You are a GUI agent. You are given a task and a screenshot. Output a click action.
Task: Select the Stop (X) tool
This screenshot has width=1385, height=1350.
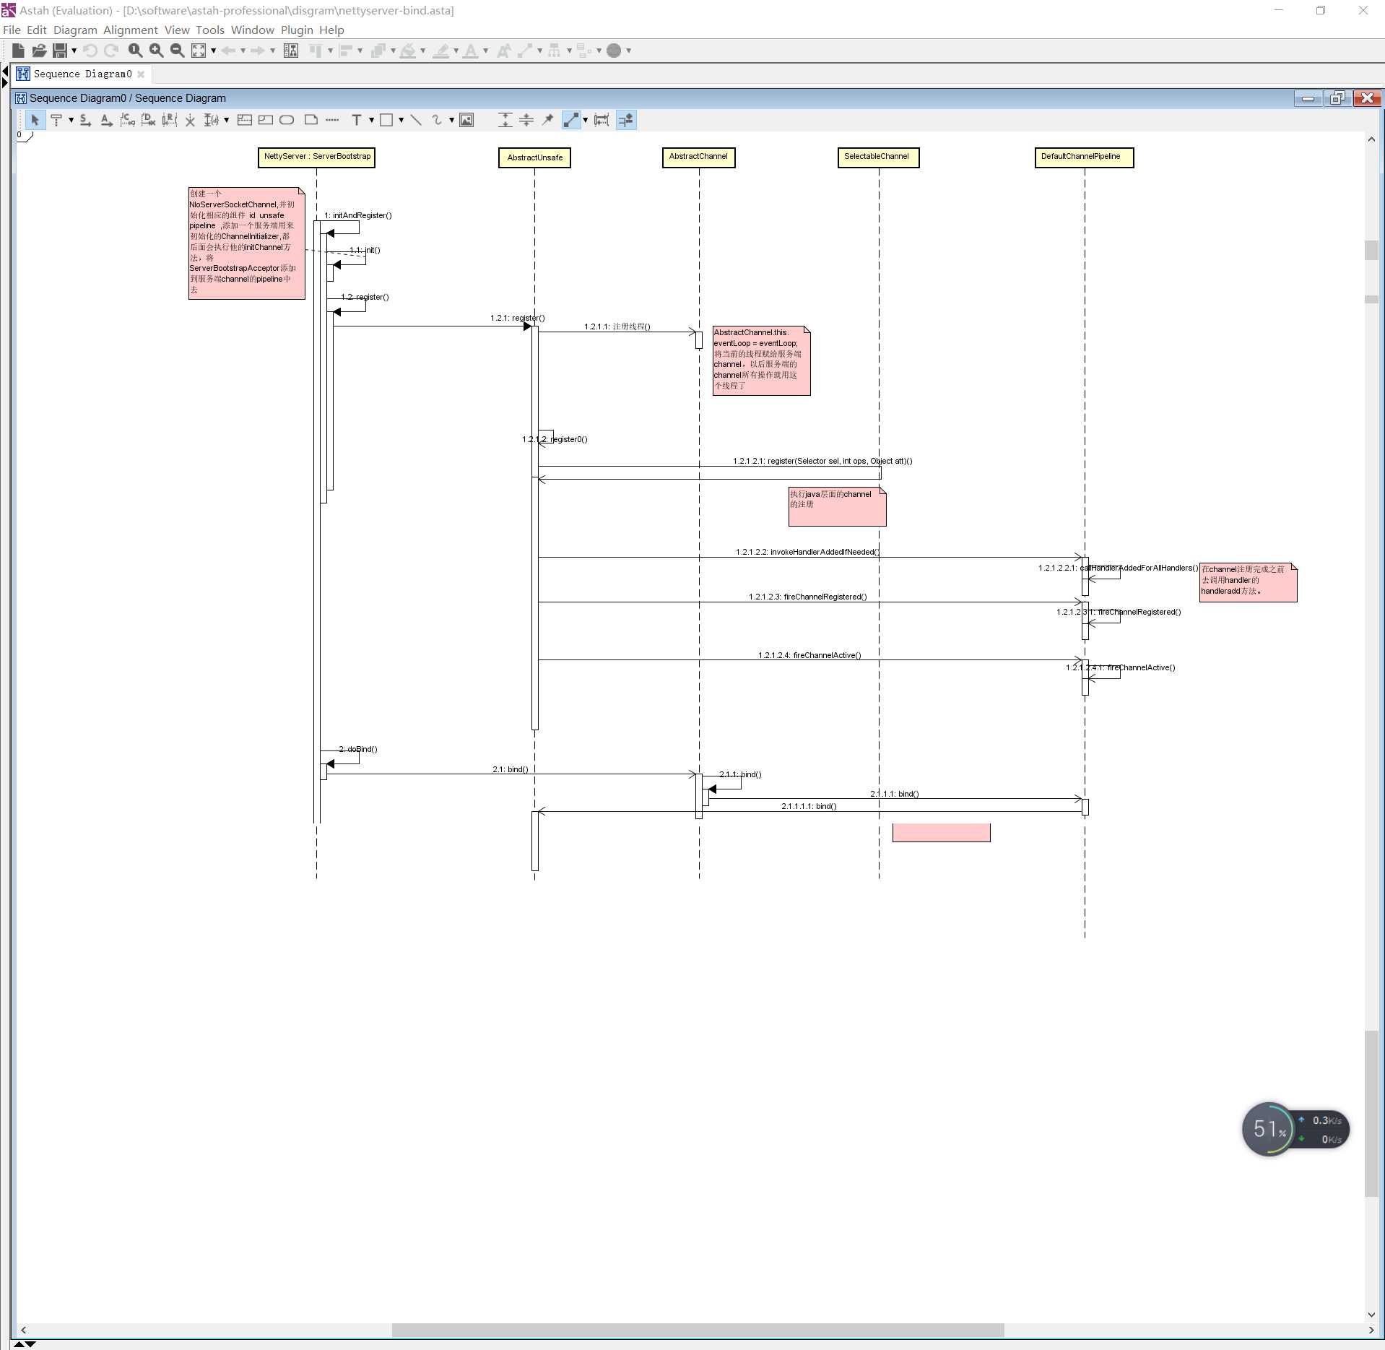190,120
